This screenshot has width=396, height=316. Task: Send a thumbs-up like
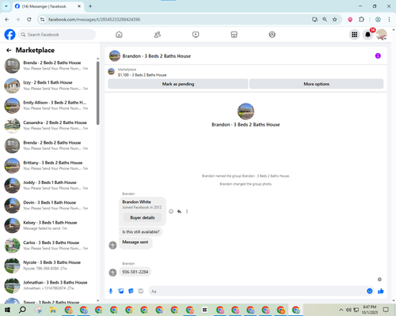(381, 291)
